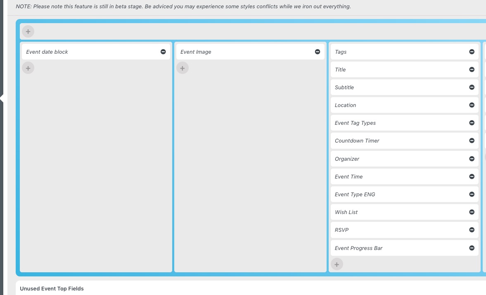The width and height of the screenshot is (486, 295).
Task: Remove the Event Image field
Action: 318,52
